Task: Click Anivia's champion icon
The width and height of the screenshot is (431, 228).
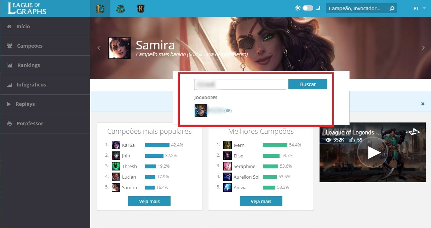Action: [x=228, y=187]
